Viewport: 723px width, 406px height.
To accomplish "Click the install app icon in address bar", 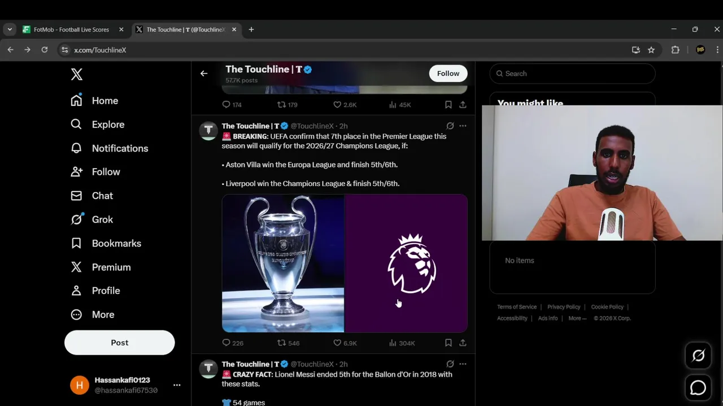I will 636,50.
